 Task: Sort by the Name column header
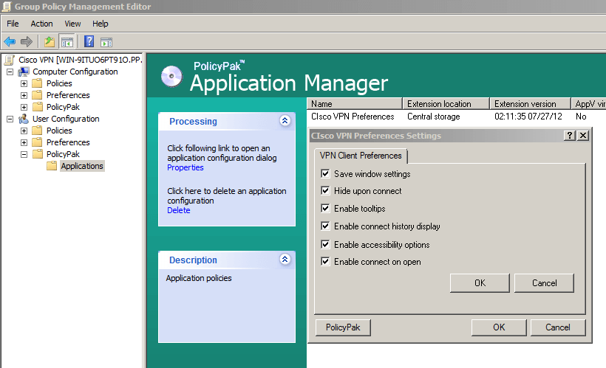[x=355, y=104]
